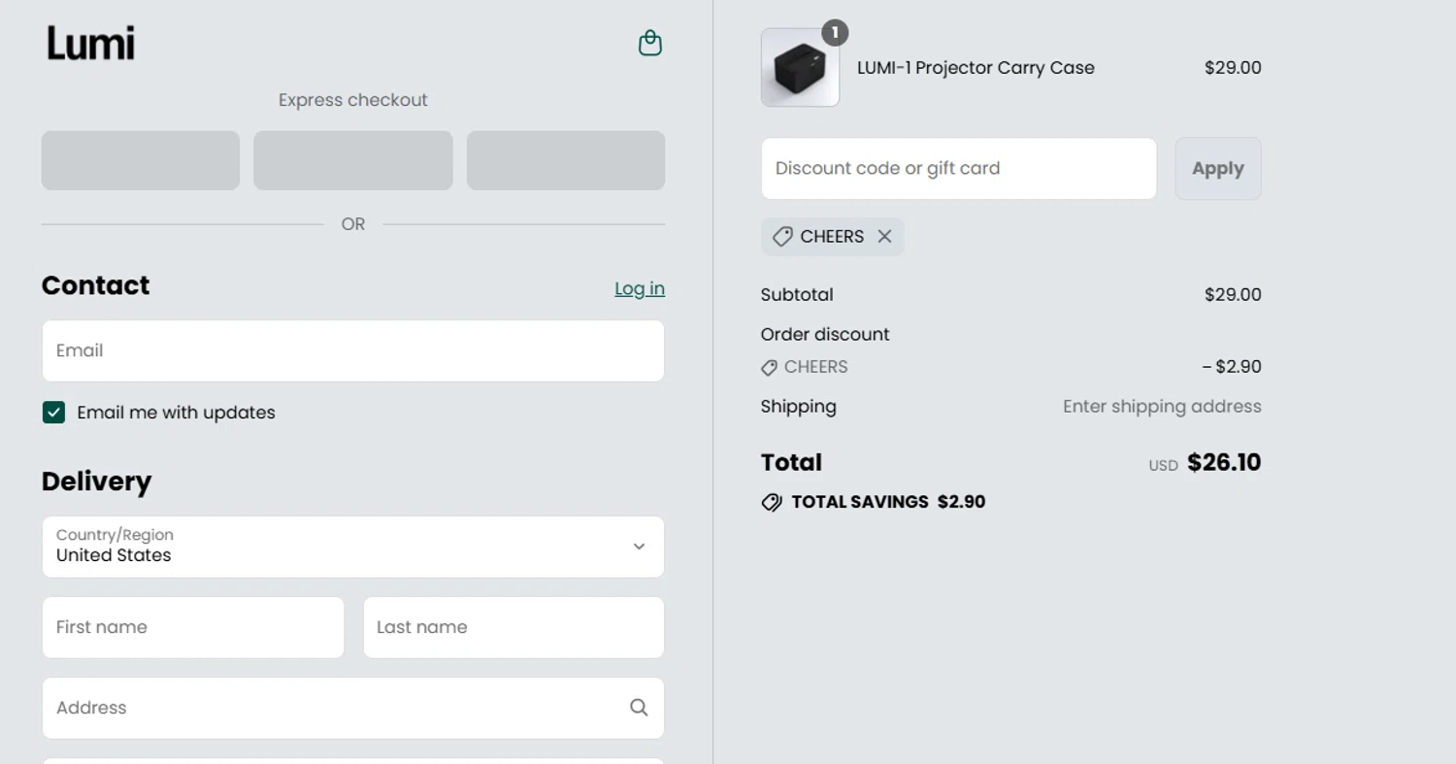This screenshot has height=764, width=1456.
Task: Focus the Address input field
Action: 353,708
